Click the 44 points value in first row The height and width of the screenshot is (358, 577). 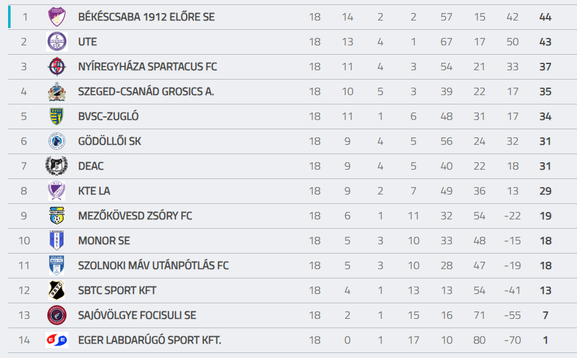click(545, 17)
